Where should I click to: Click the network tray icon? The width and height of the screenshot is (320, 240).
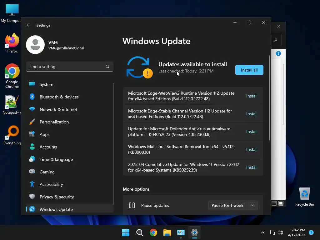272,232
